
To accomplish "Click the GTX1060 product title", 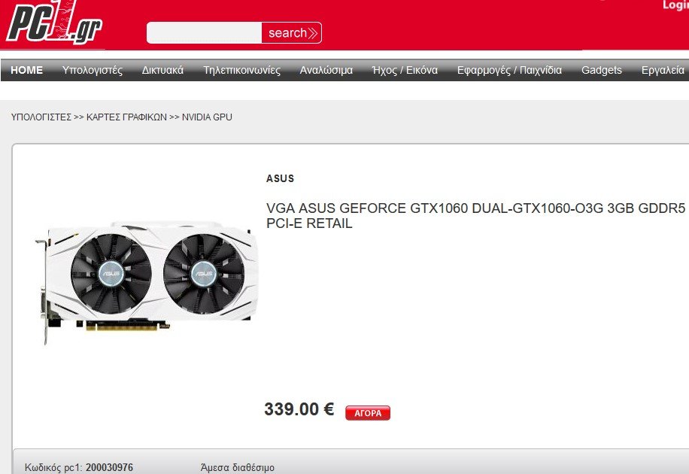I will 475,215.
